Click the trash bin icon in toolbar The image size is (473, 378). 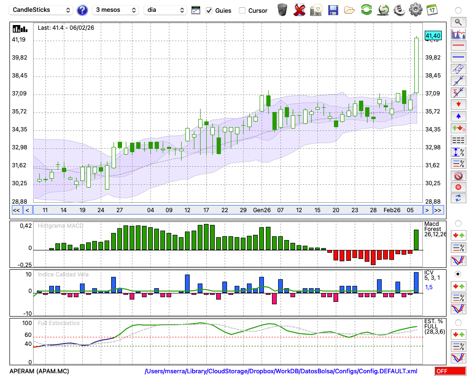click(x=282, y=10)
